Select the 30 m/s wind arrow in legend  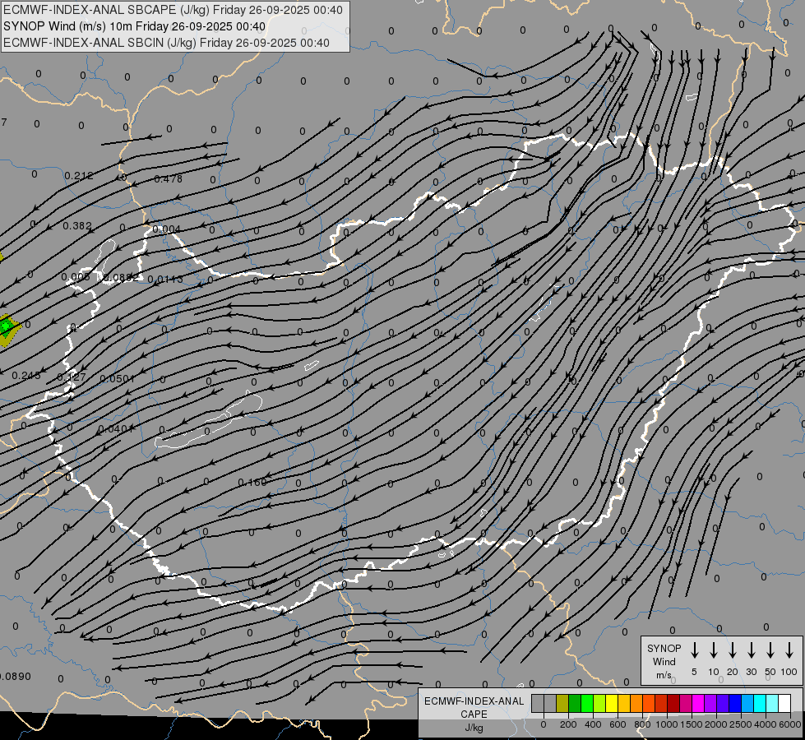[751, 650]
